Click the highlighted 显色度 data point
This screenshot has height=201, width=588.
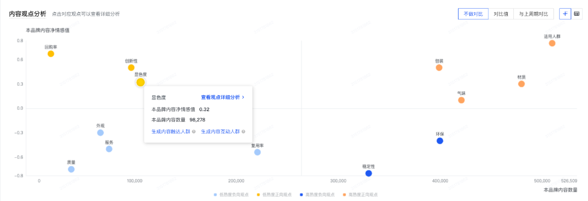pyautogui.click(x=141, y=82)
